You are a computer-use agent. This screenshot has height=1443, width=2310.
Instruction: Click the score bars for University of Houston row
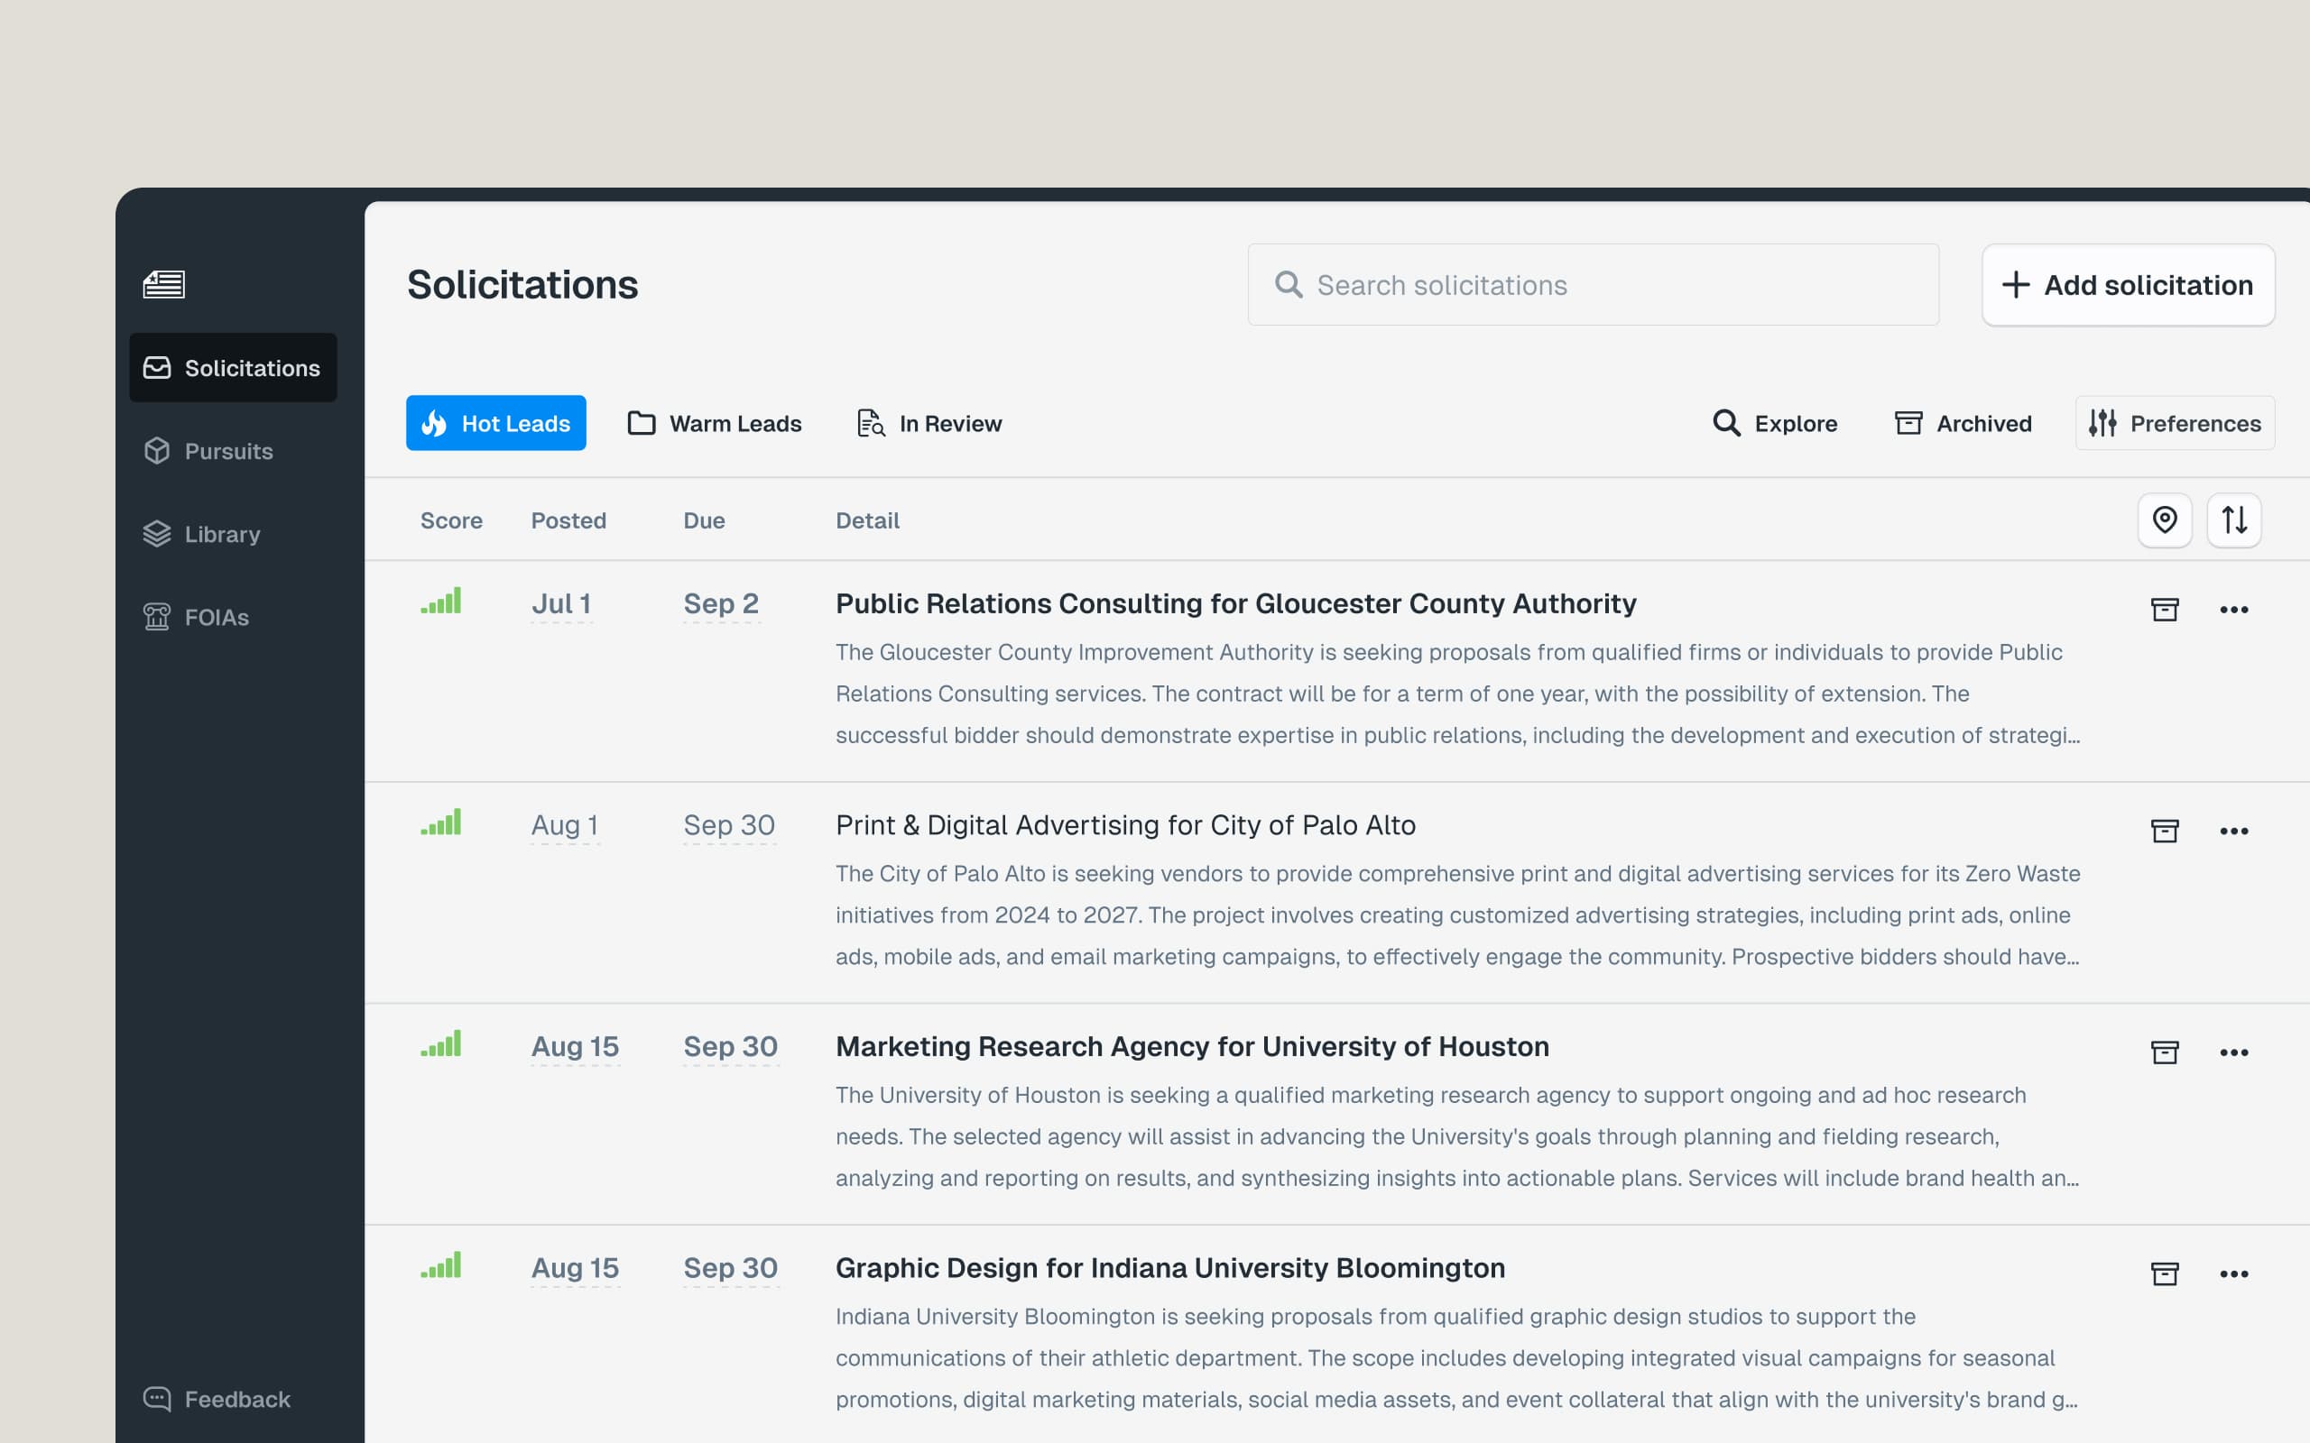(x=441, y=1043)
